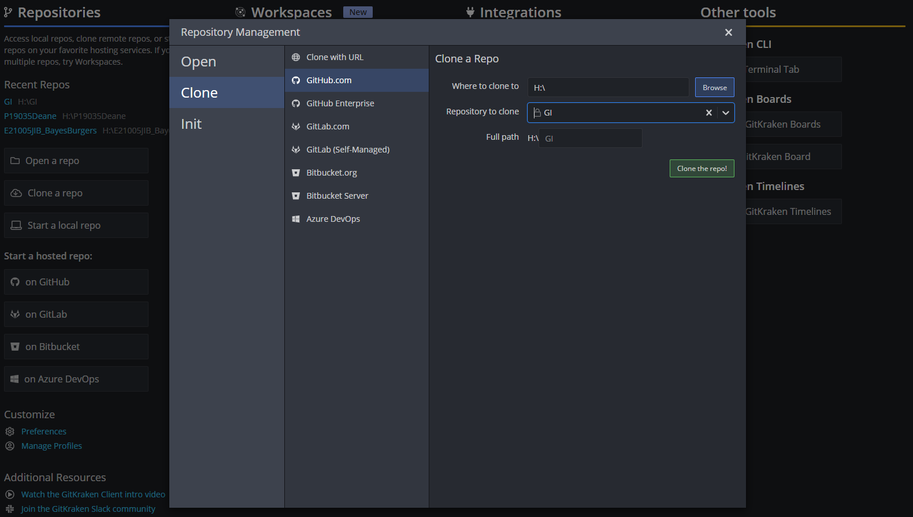This screenshot has height=517, width=913.
Task: Watch the GitKraken Client intro video
Action: pyautogui.click(x=93, y=494)
